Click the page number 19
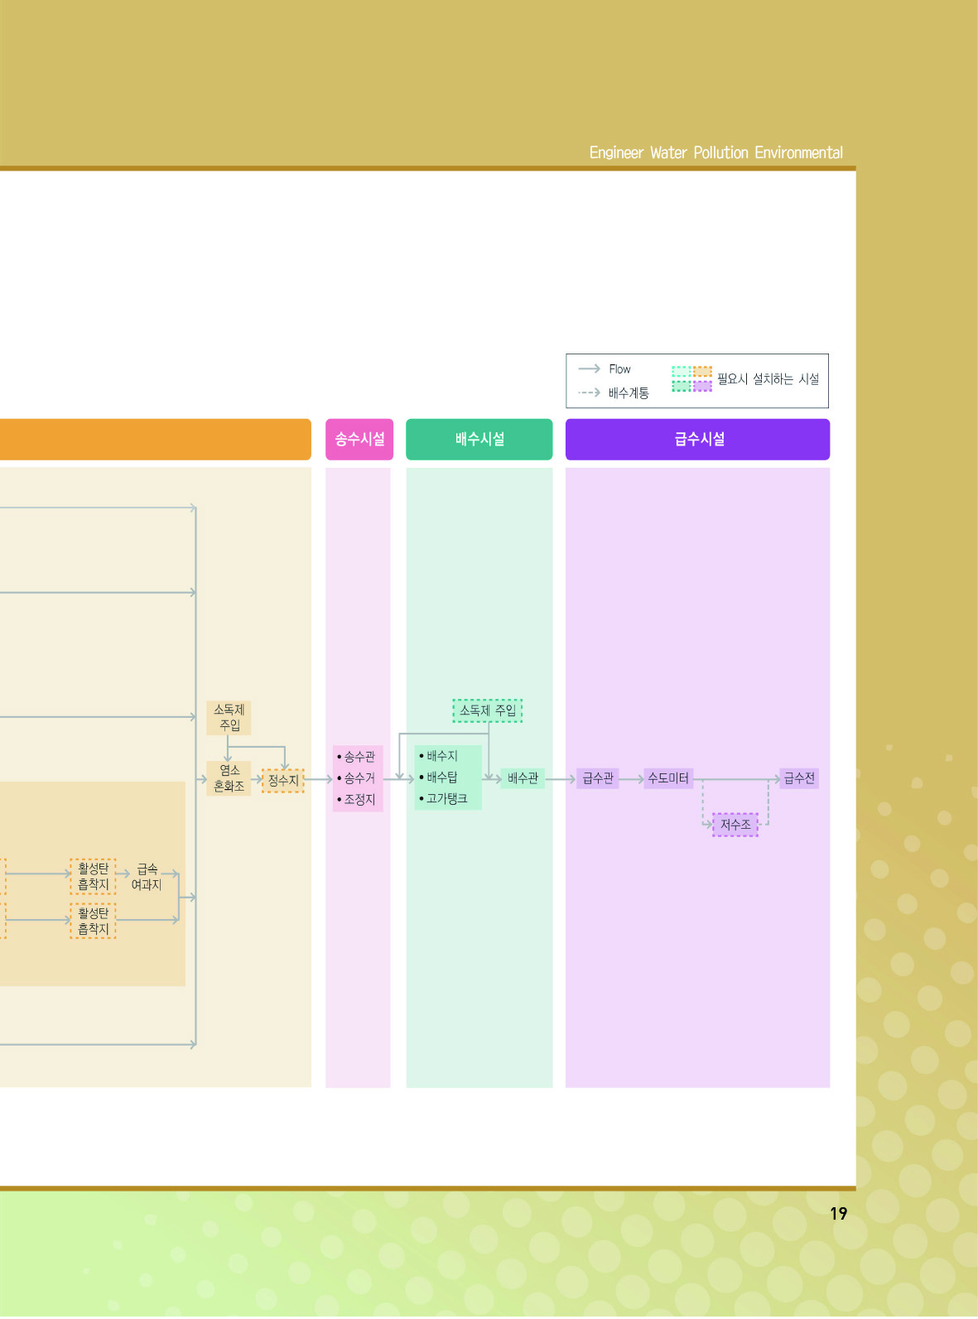Image resolution: width=978 pixels, height=1319 pixels. 838,1214
